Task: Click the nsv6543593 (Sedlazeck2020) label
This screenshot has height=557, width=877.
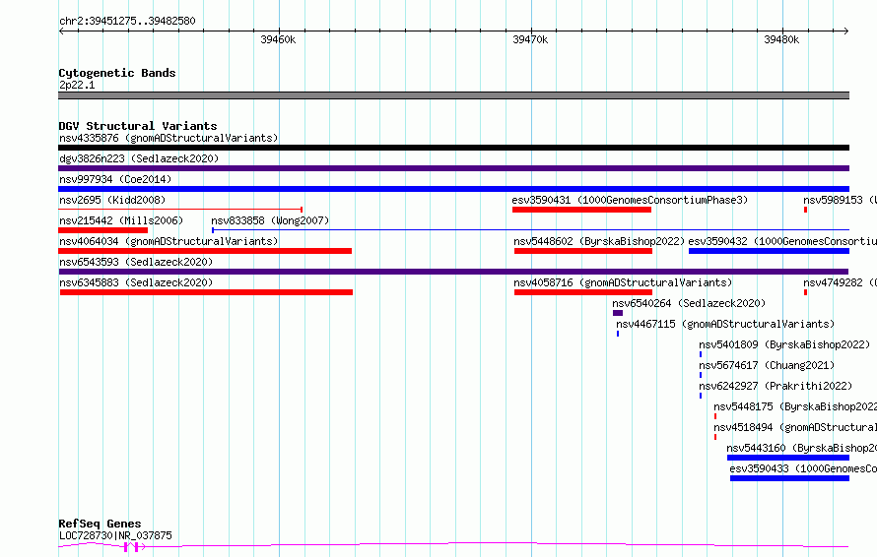Action: tap(136, 262)
